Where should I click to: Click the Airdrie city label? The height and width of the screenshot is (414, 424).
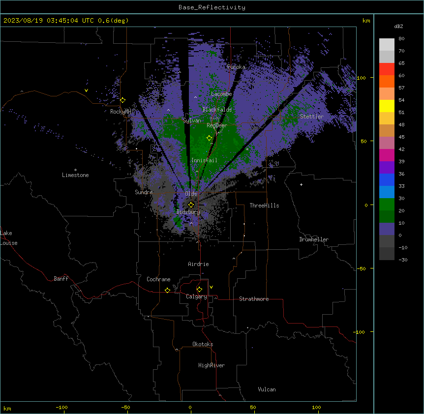tap(199, 264)
